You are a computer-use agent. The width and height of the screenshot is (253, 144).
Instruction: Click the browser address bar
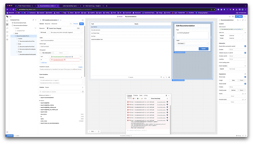click(113, 10)
